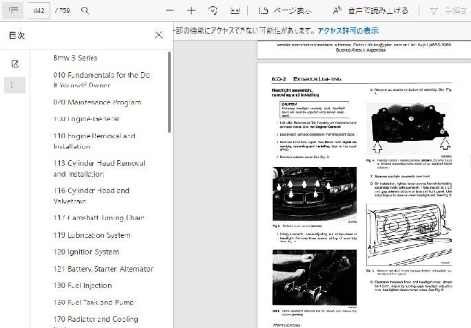Click the headlight assembly photo Fig. 4
This screenshot has width=471, height=328.
(x=409, y=129)
